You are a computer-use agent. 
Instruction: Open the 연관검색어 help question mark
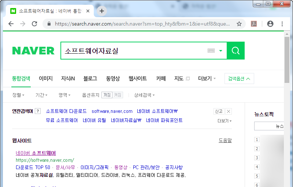(x=38, y=111)
